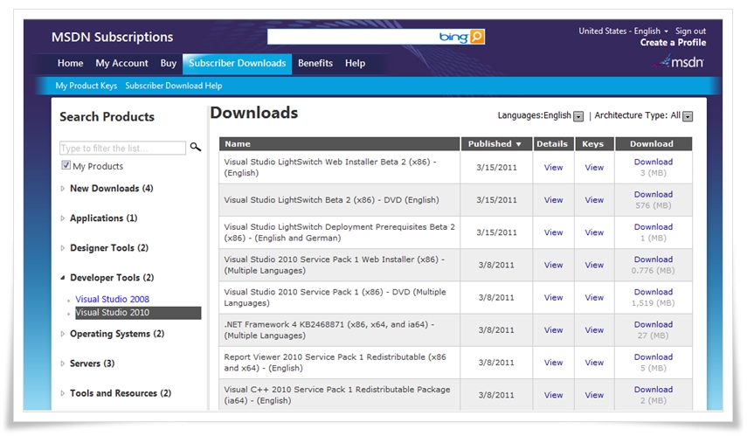
Task: Open the Buy tab
Action: (x=168, y=63)
